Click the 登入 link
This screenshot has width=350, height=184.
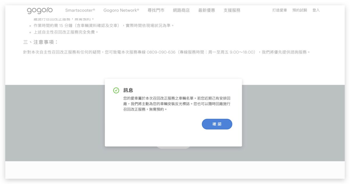316,10
